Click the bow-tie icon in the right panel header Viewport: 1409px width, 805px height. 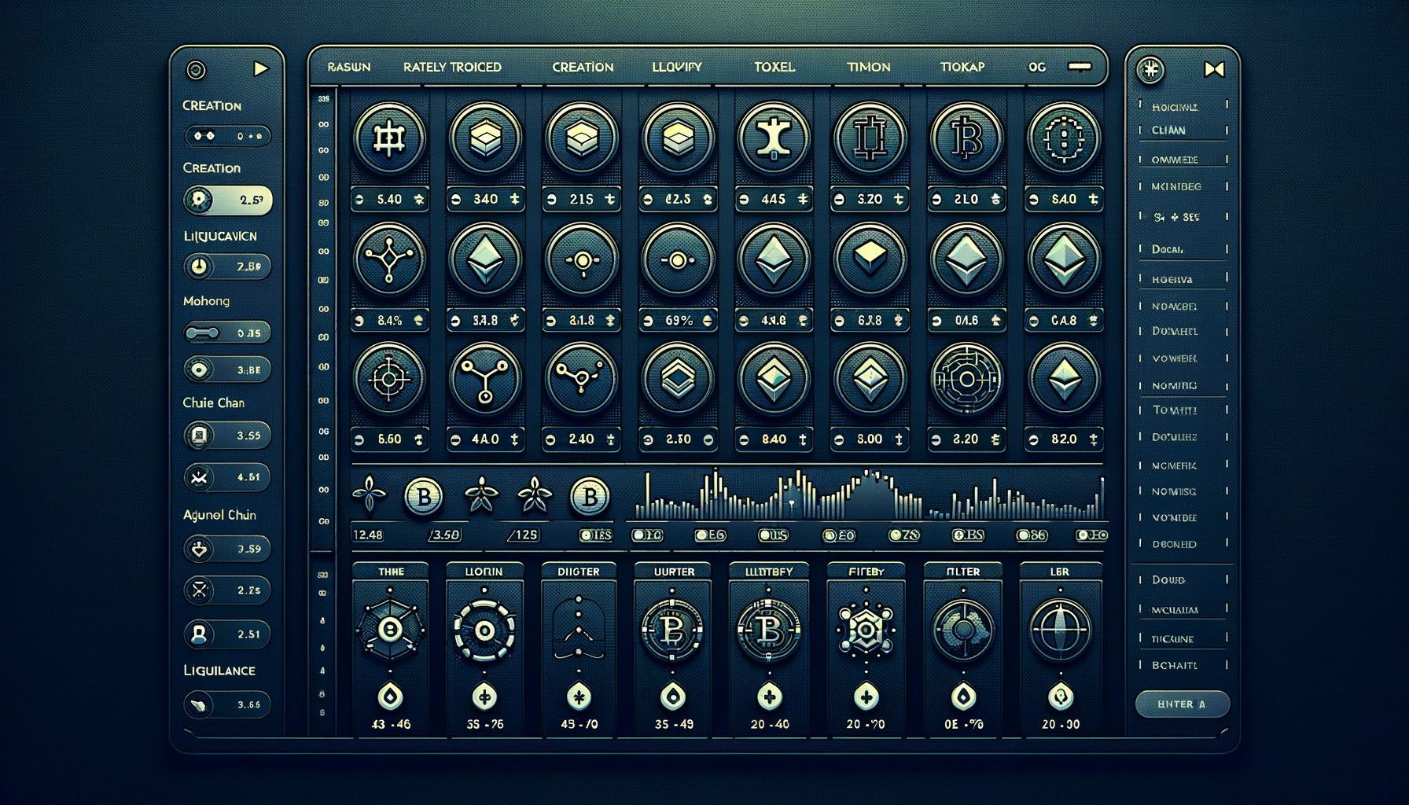coord(1214,70)
